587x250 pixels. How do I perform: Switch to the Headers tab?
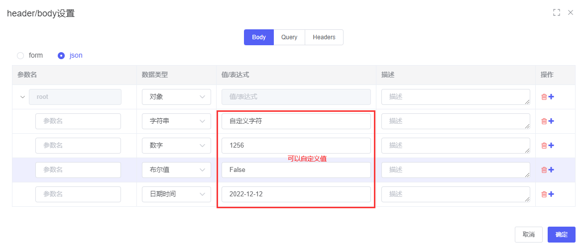(x=324, y=37)
